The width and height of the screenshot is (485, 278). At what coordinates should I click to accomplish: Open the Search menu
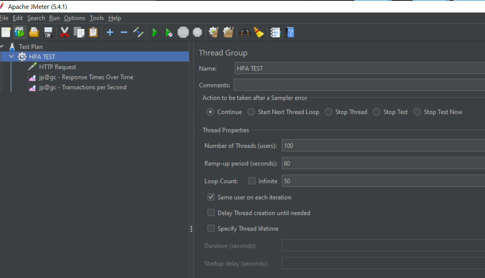pyautogui.click(x=36, y=18)
